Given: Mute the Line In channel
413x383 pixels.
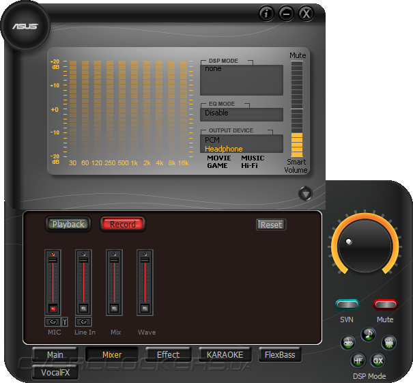Looking at the screenshot, I should pos(83,308).
